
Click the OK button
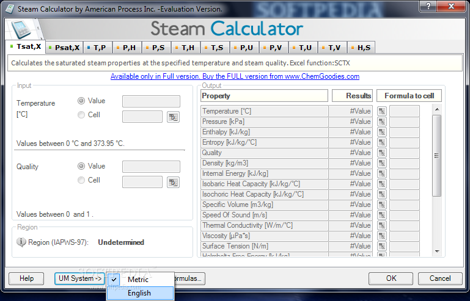pos(391,278)
